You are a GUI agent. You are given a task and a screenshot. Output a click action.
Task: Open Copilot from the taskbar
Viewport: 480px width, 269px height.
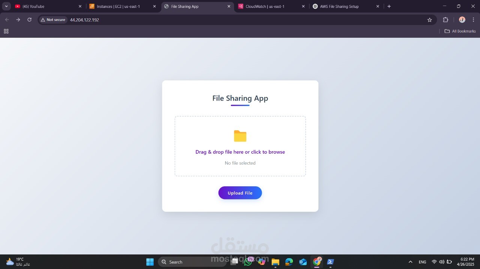[262, 262]
